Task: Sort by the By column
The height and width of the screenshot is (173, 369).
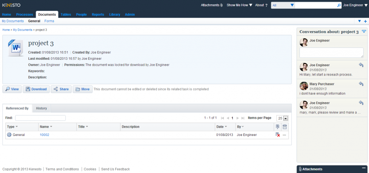Action: 240,127
